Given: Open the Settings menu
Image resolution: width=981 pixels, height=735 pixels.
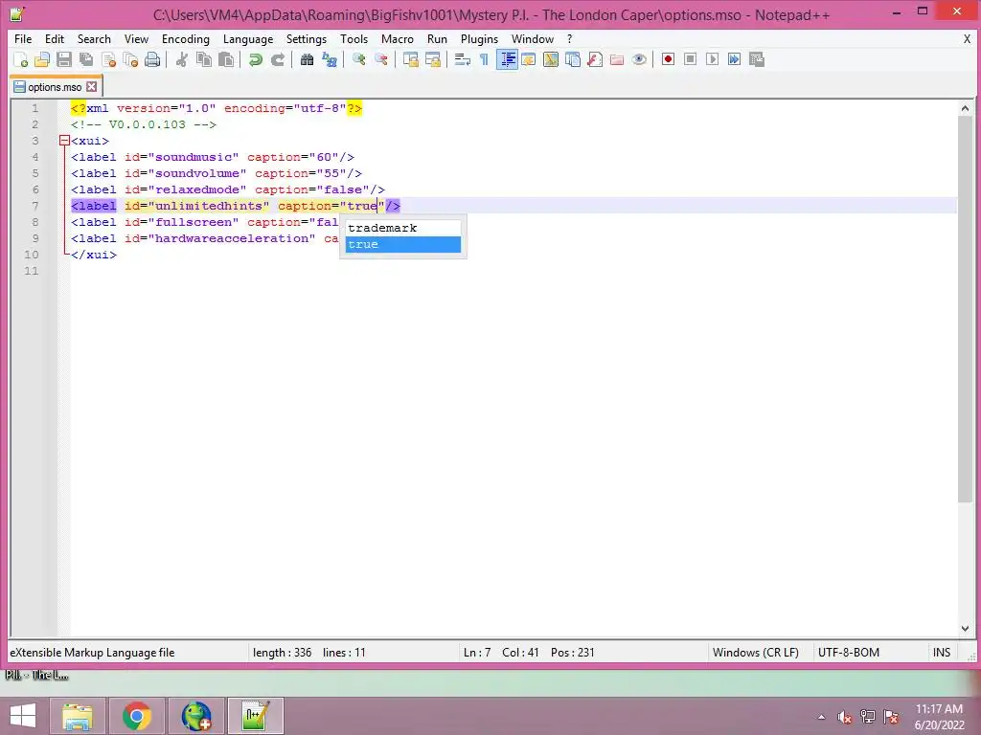Looking at the screenshot, I should pyautogui.click(x=306, y=38).
